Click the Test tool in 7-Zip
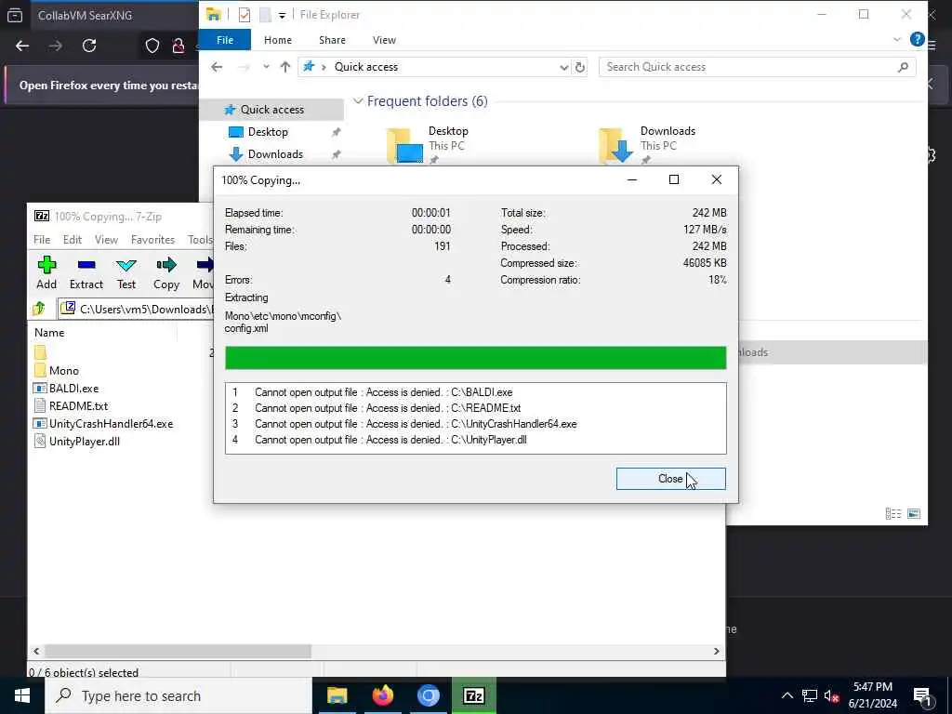The image size is (952, 714). [x=126, y=272]
